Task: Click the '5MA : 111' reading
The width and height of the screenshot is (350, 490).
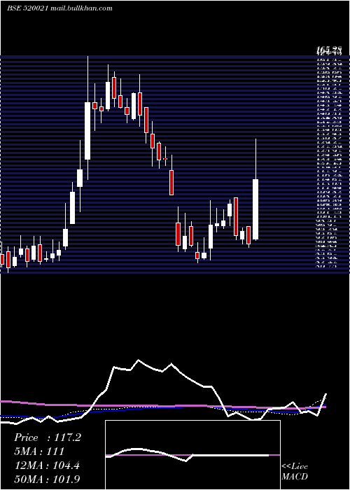Action: [x=39, y=451]
